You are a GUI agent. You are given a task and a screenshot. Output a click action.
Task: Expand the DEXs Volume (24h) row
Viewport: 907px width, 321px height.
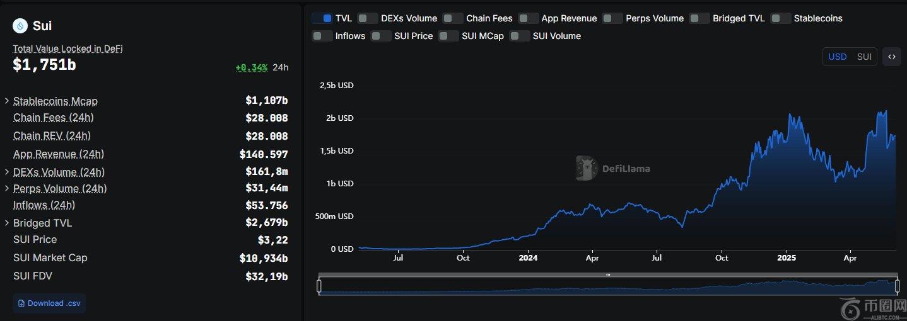(x=7, y=172)
